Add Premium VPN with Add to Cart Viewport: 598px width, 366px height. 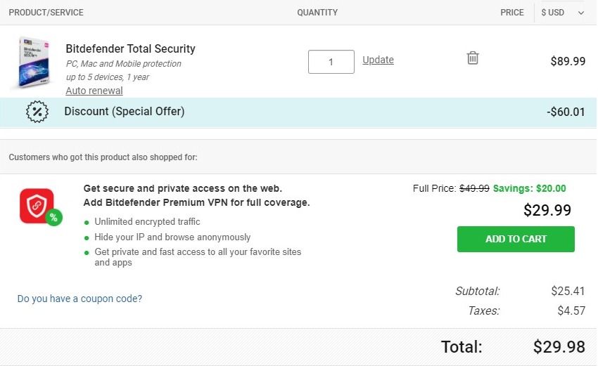[516, 239]
